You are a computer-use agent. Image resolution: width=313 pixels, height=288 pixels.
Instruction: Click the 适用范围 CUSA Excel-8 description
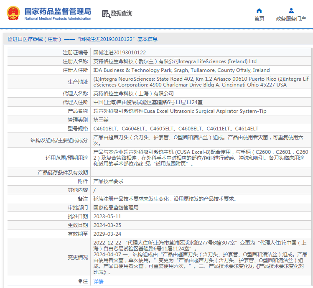[201, 158]
